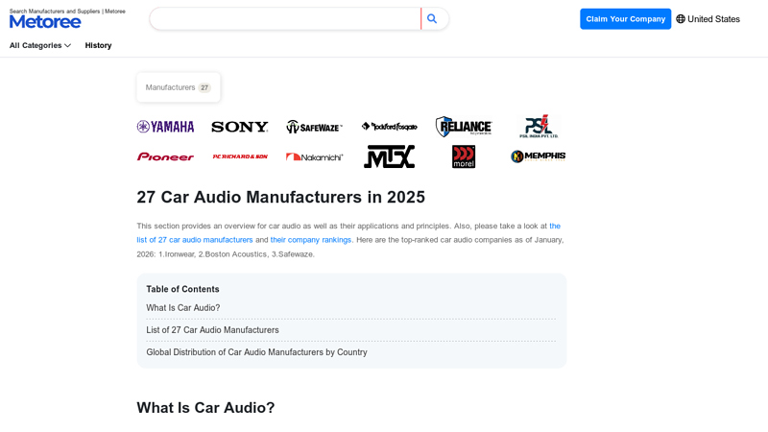
Task: Click the globe icon beside United States
Action: point(681,19)
